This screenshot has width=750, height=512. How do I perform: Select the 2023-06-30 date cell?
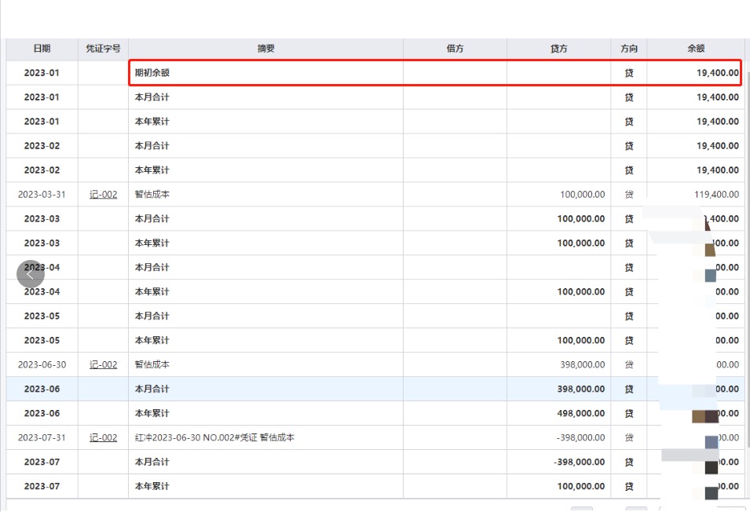pyautogui.click(x=42, y=364)
